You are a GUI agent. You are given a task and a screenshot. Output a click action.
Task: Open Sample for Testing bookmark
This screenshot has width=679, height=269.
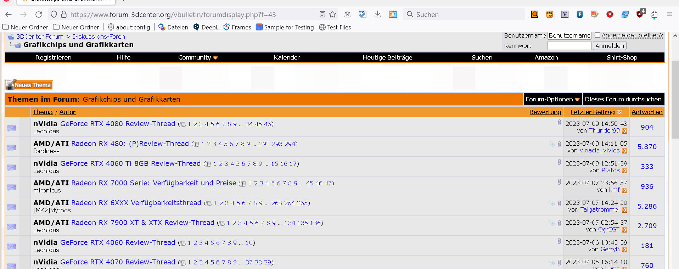(x=285, y=27)
